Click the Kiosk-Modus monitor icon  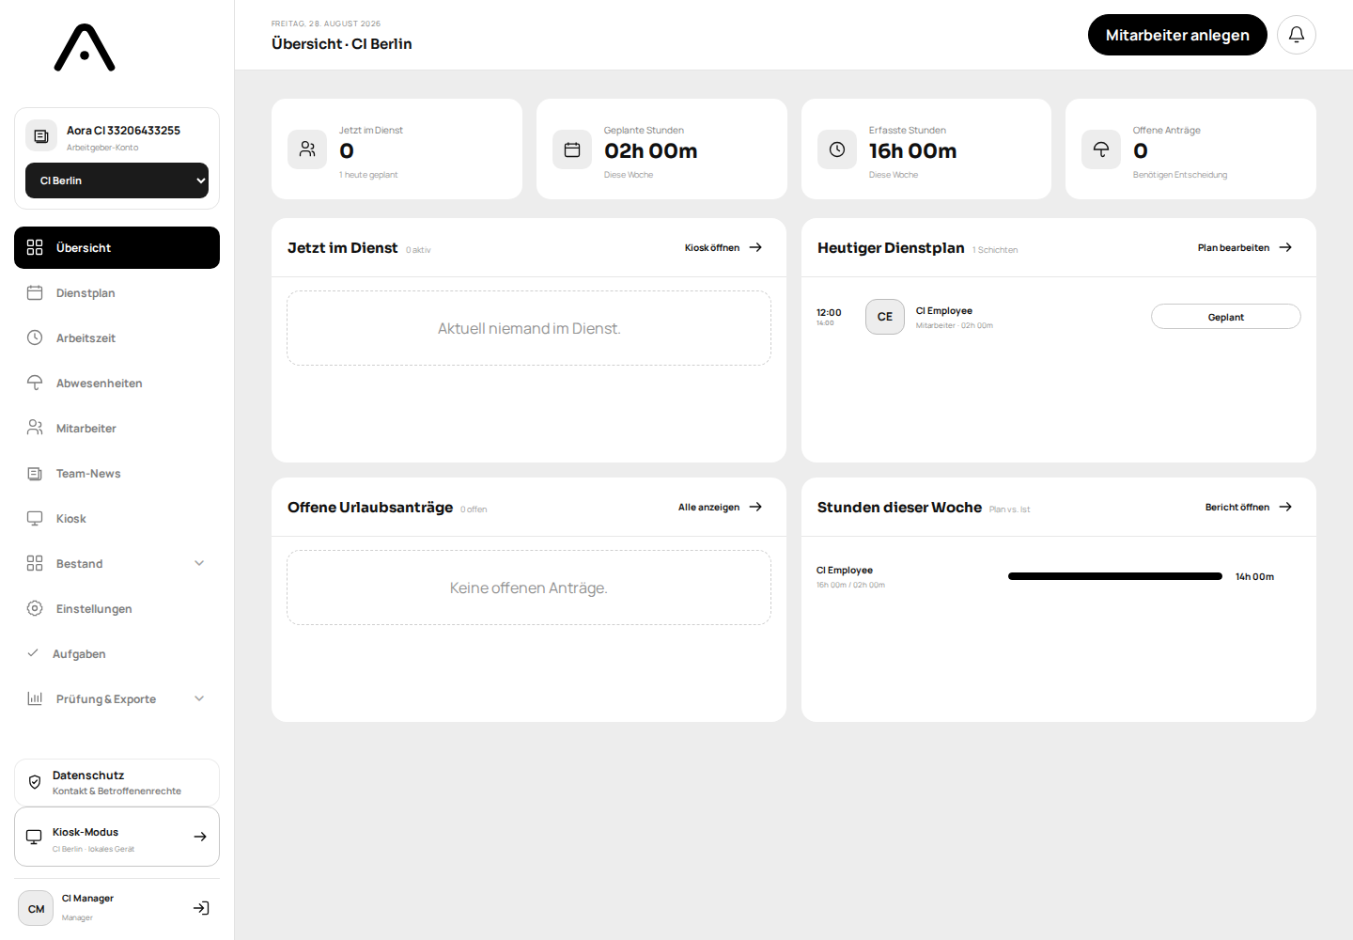(x=34, y=837)
